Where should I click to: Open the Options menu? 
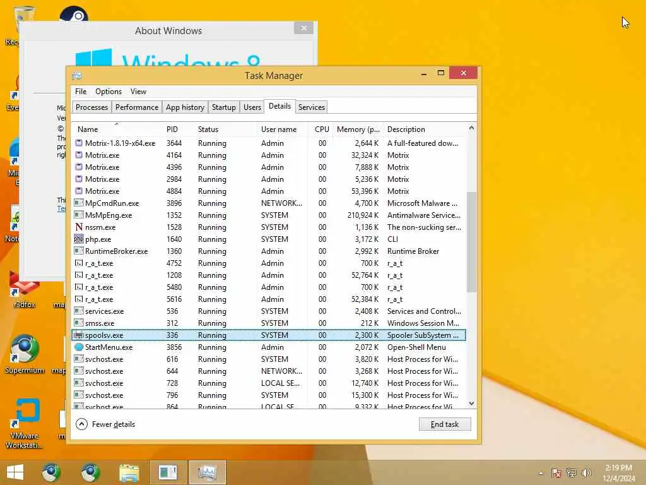tap(109, 92)
